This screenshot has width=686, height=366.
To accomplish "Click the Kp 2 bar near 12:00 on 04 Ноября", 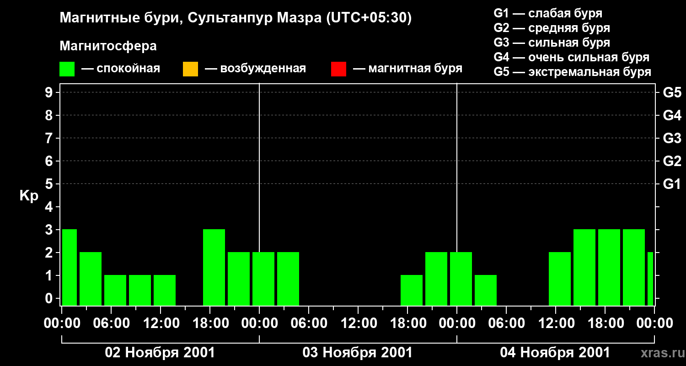I will click(560, 279).
